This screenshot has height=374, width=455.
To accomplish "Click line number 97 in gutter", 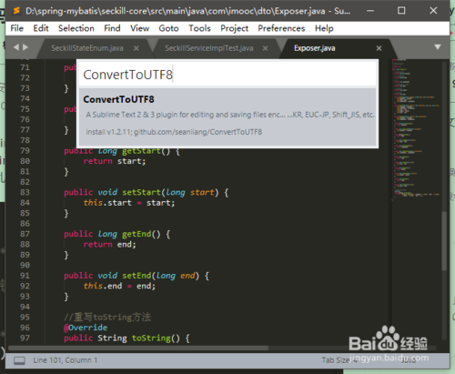I will pos(25,338).
